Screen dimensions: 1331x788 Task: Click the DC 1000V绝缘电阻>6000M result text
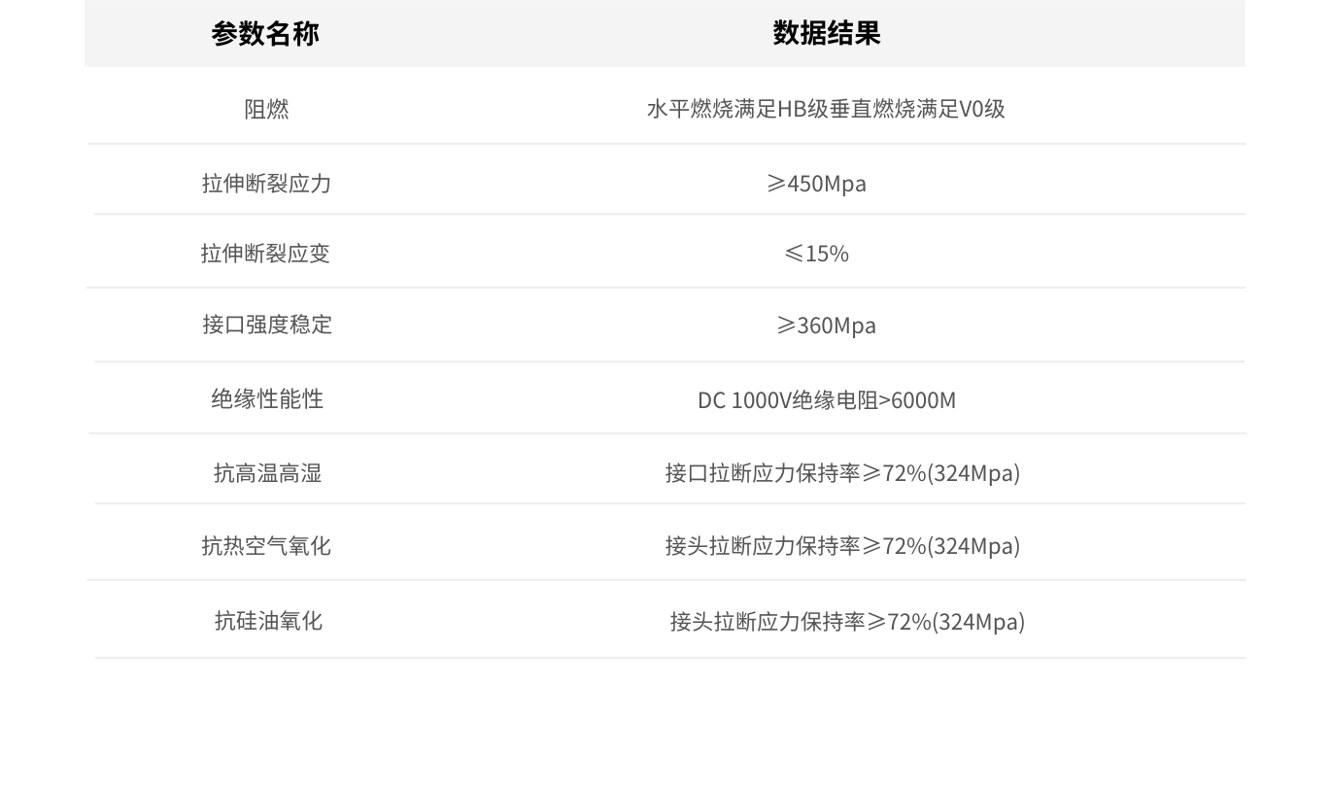pos(826,400)
